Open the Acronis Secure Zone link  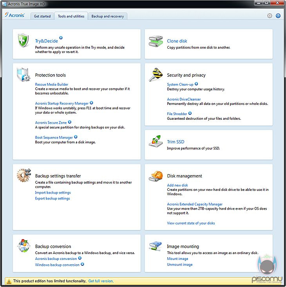click(x=51, y=122)
